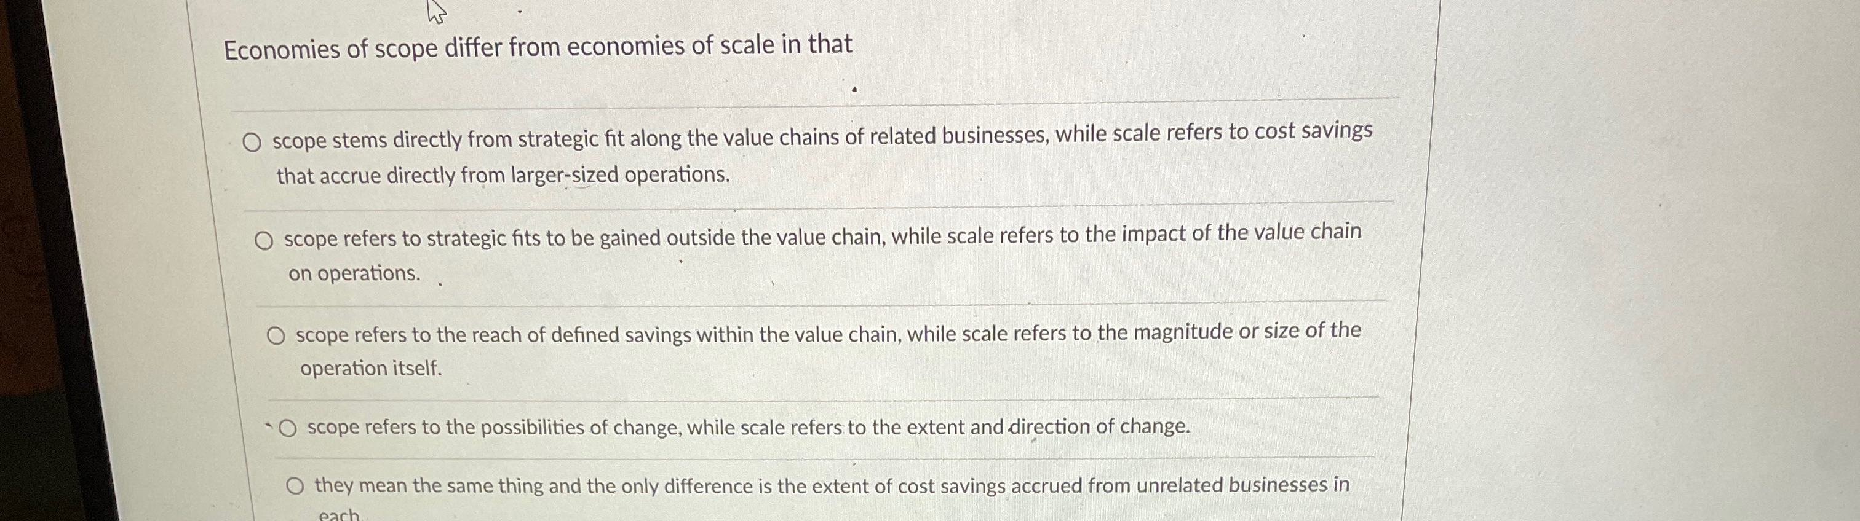Viewport: 1860px width, 521px height.
Task: Select the radio button for 'reach of defined savings within the value chain' answer
Action: (x=278, y=335)
